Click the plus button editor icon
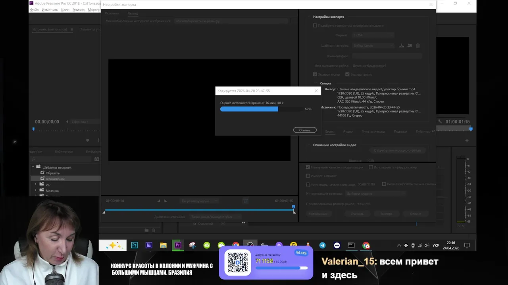 point(467,141)
